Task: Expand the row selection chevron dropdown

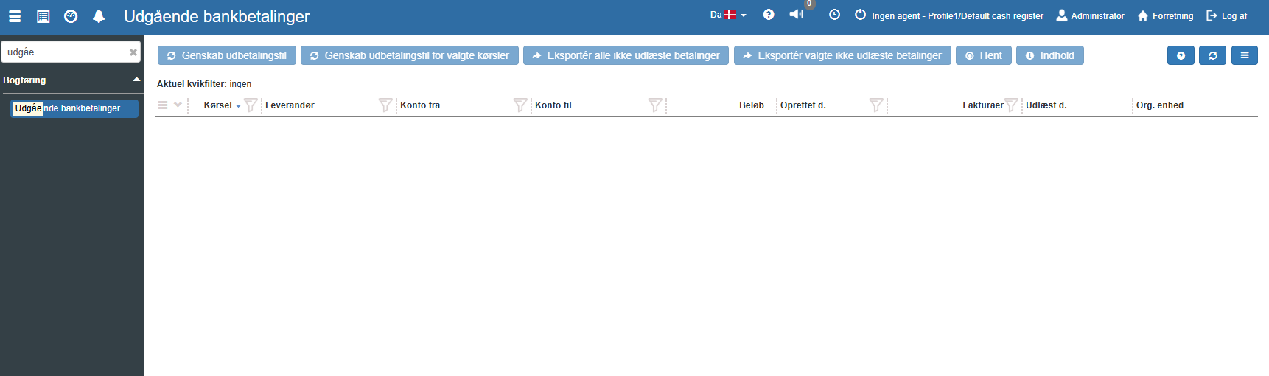Action: click(x=178, y=105)
